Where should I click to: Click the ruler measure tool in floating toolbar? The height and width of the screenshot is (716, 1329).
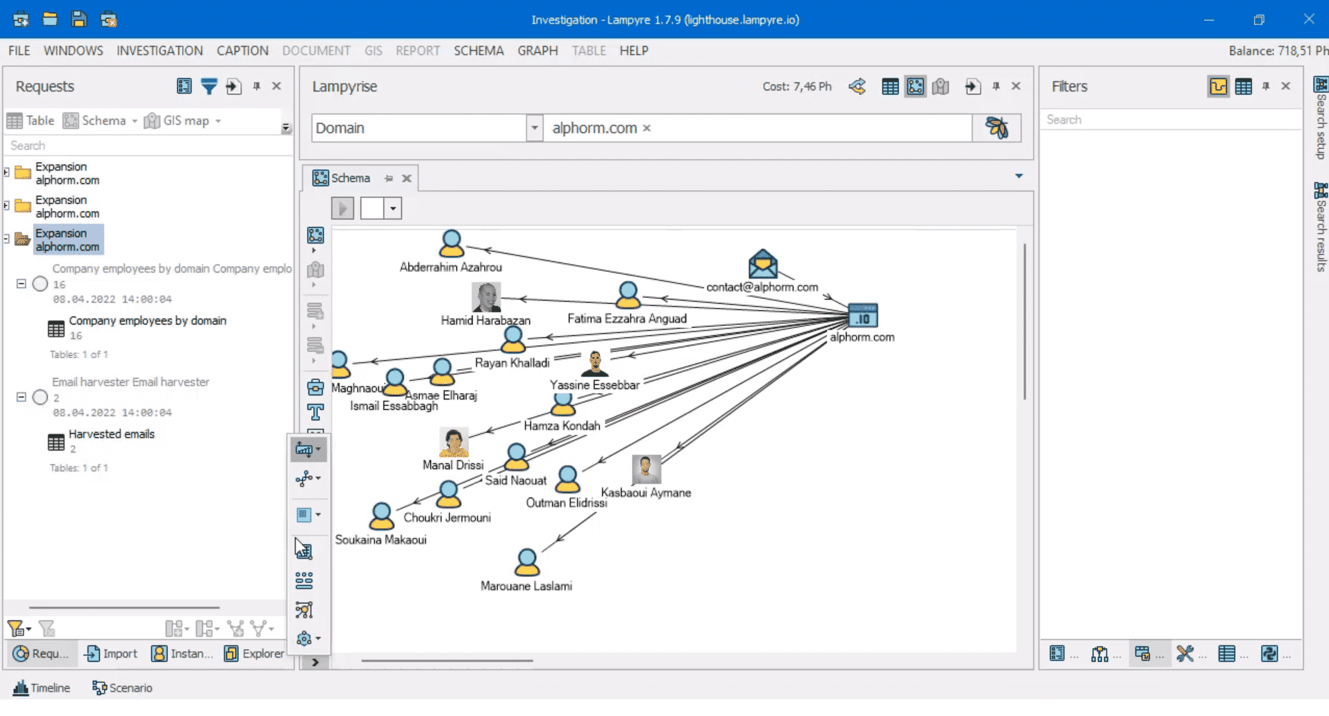308,450
